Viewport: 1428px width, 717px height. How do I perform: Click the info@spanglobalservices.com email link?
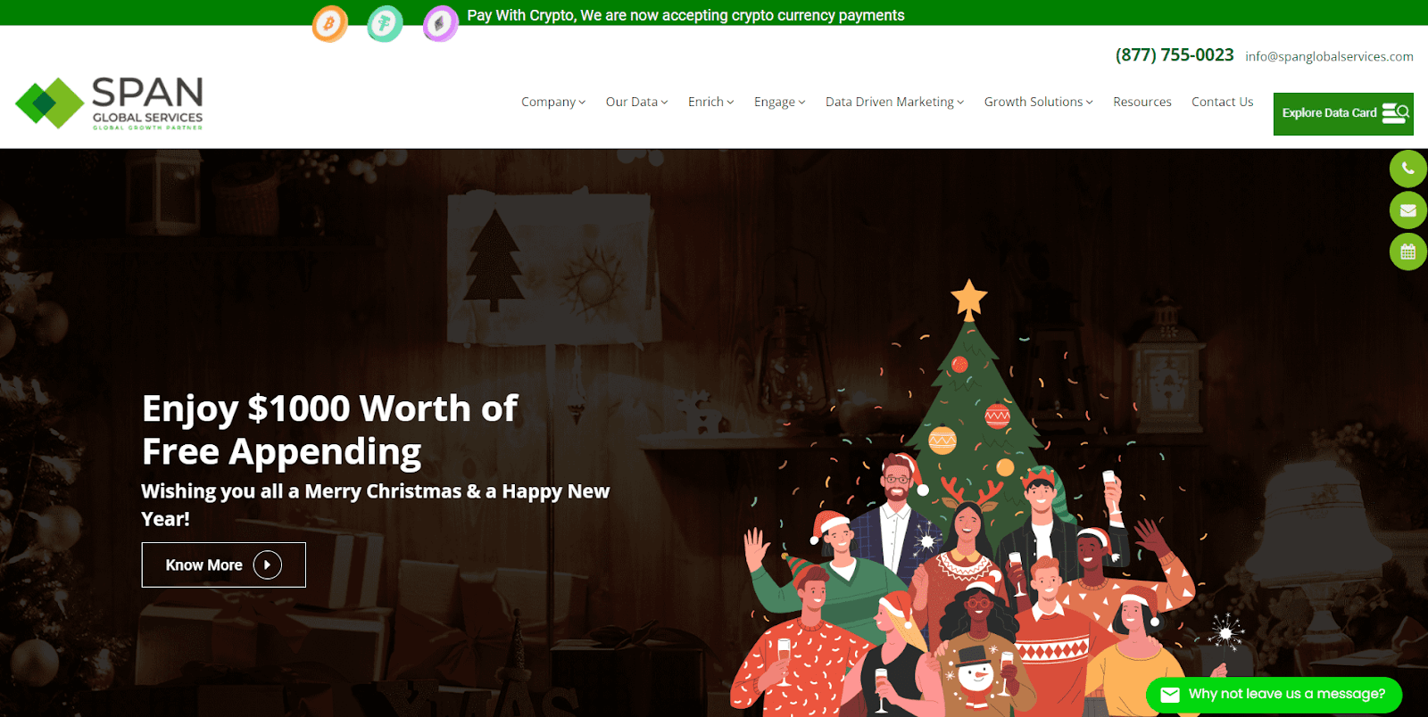[1329, 56]
